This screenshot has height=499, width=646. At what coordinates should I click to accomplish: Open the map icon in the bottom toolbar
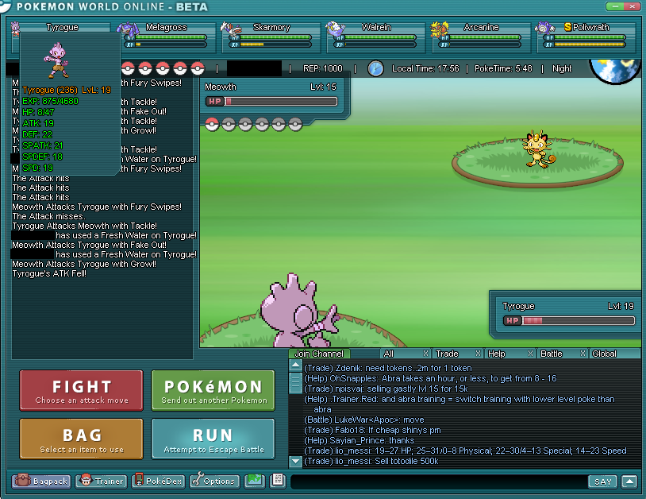254,481
